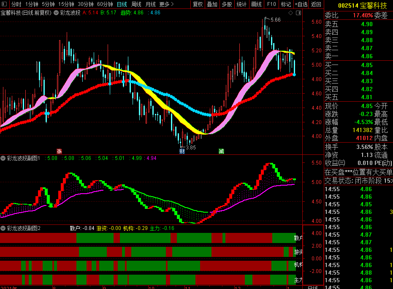
Task: Click the top-left panel layout icon
Action: [4, 4]
